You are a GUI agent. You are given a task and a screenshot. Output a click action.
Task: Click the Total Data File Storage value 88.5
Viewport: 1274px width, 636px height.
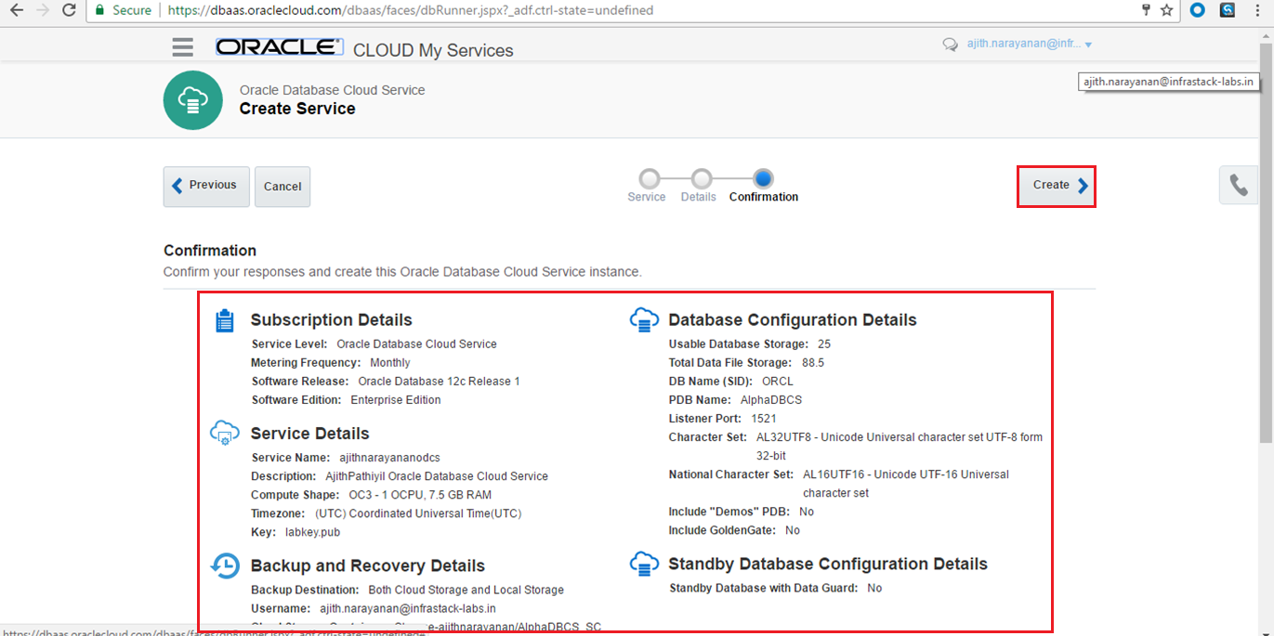point(813,363)
